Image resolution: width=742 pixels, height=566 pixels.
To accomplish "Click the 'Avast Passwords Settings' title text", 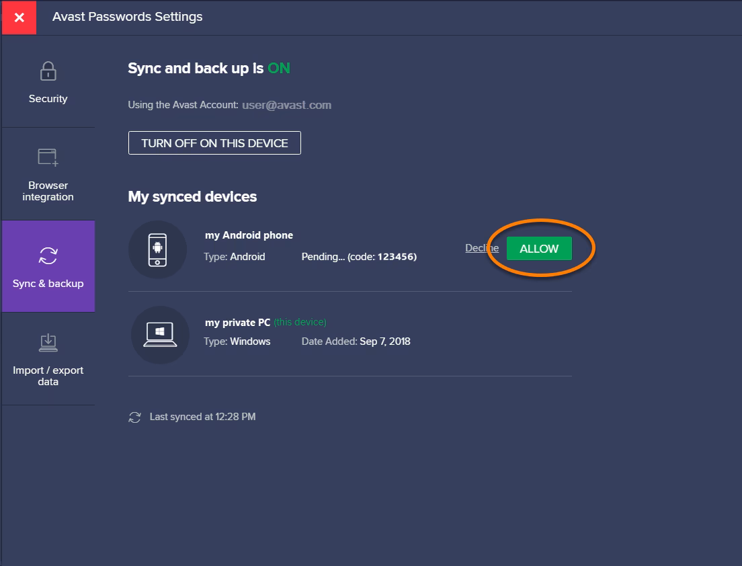I will click(127, 17).
